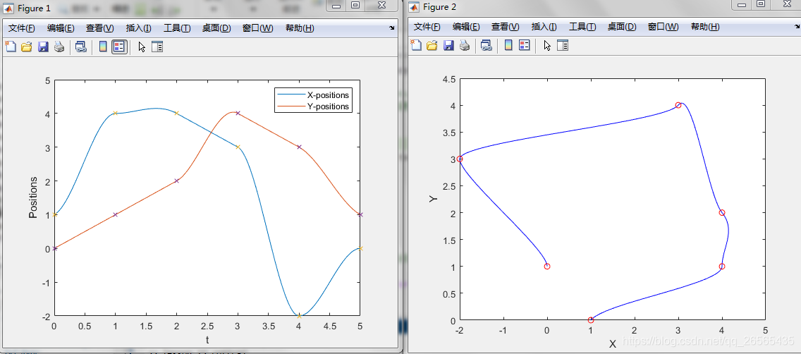The width and height of the screenshot is (801, 354).
Task: Open 查看(V) menu in Figure 2
Action: 506,27
